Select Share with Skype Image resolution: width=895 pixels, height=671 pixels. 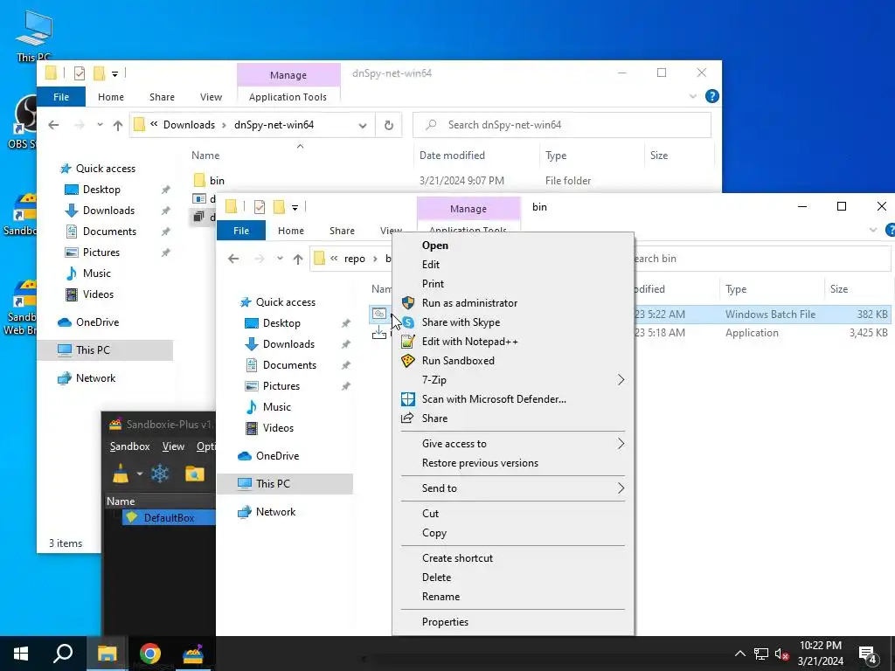coord(513,322)
